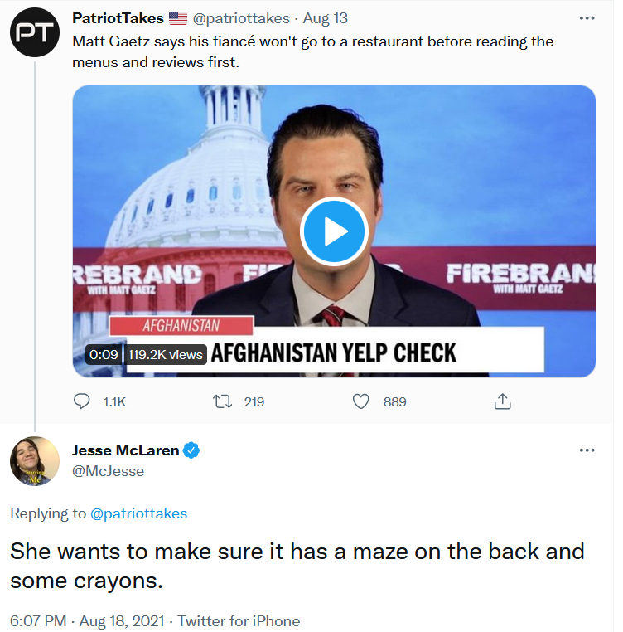Image resolution: width=623 pixels, height=632 pixels.
Task: Click the reply speech bubble icon
Action: click(83, 401)
